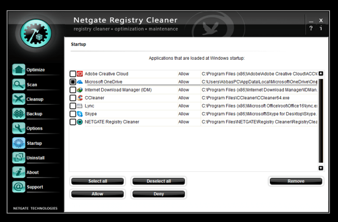Open the Cleanup X icon
Screen dimensions: 338x222
(x=18, y=99)
